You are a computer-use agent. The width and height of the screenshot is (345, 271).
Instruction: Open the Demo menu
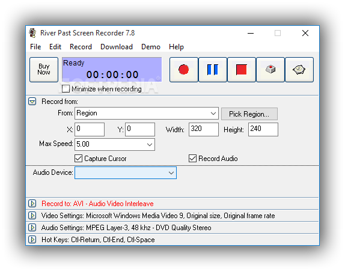tap(151, 47)
